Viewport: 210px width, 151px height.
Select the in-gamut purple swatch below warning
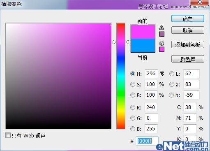click(x=162, y=34)
